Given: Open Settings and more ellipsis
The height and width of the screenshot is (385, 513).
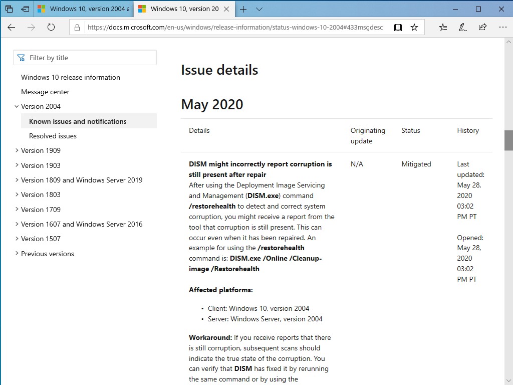Looking at the screenshot, I should [x=502, y=28].
